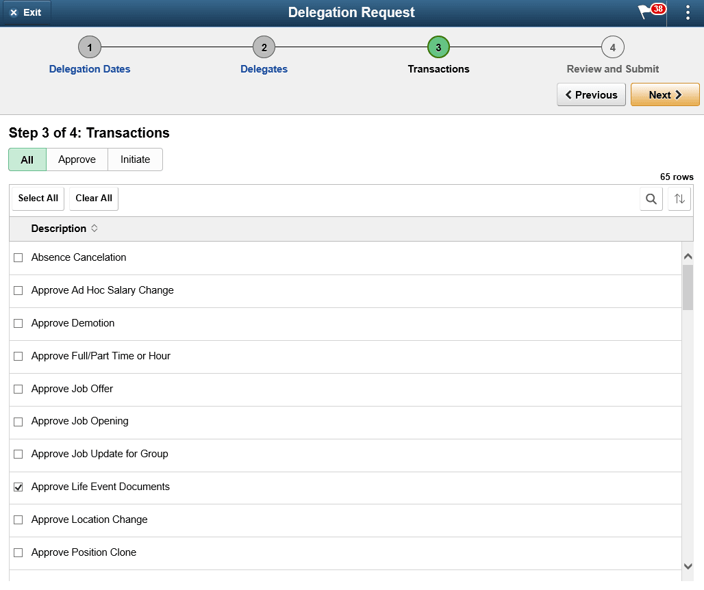704x590 pixels.
Task: Click the search icon above the grid
Action: [651, 198]
